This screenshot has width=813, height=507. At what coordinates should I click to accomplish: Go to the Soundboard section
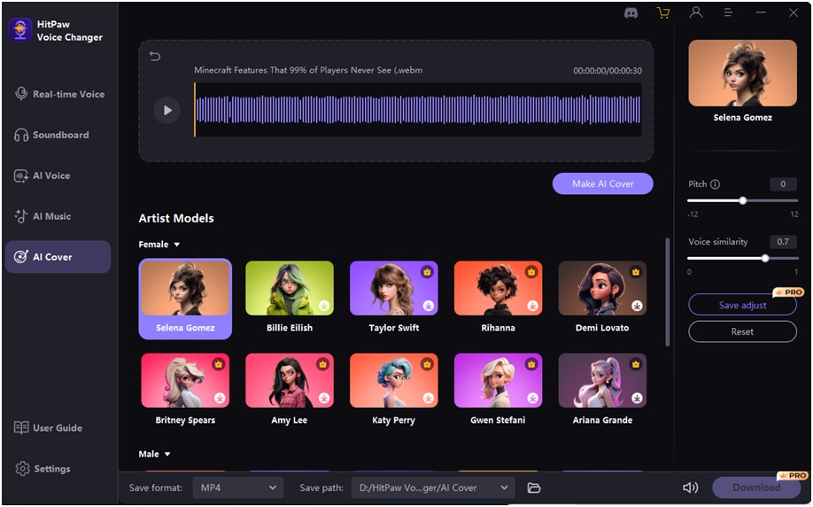pyautogui.click(x=58, y=135)
